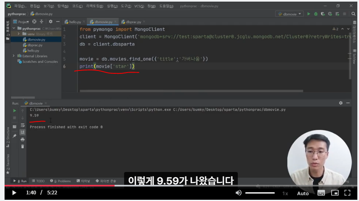Open the Structure side tool window
Image resolution: width=359 pixels, height=201 pixels.
[x=8, y=137]
